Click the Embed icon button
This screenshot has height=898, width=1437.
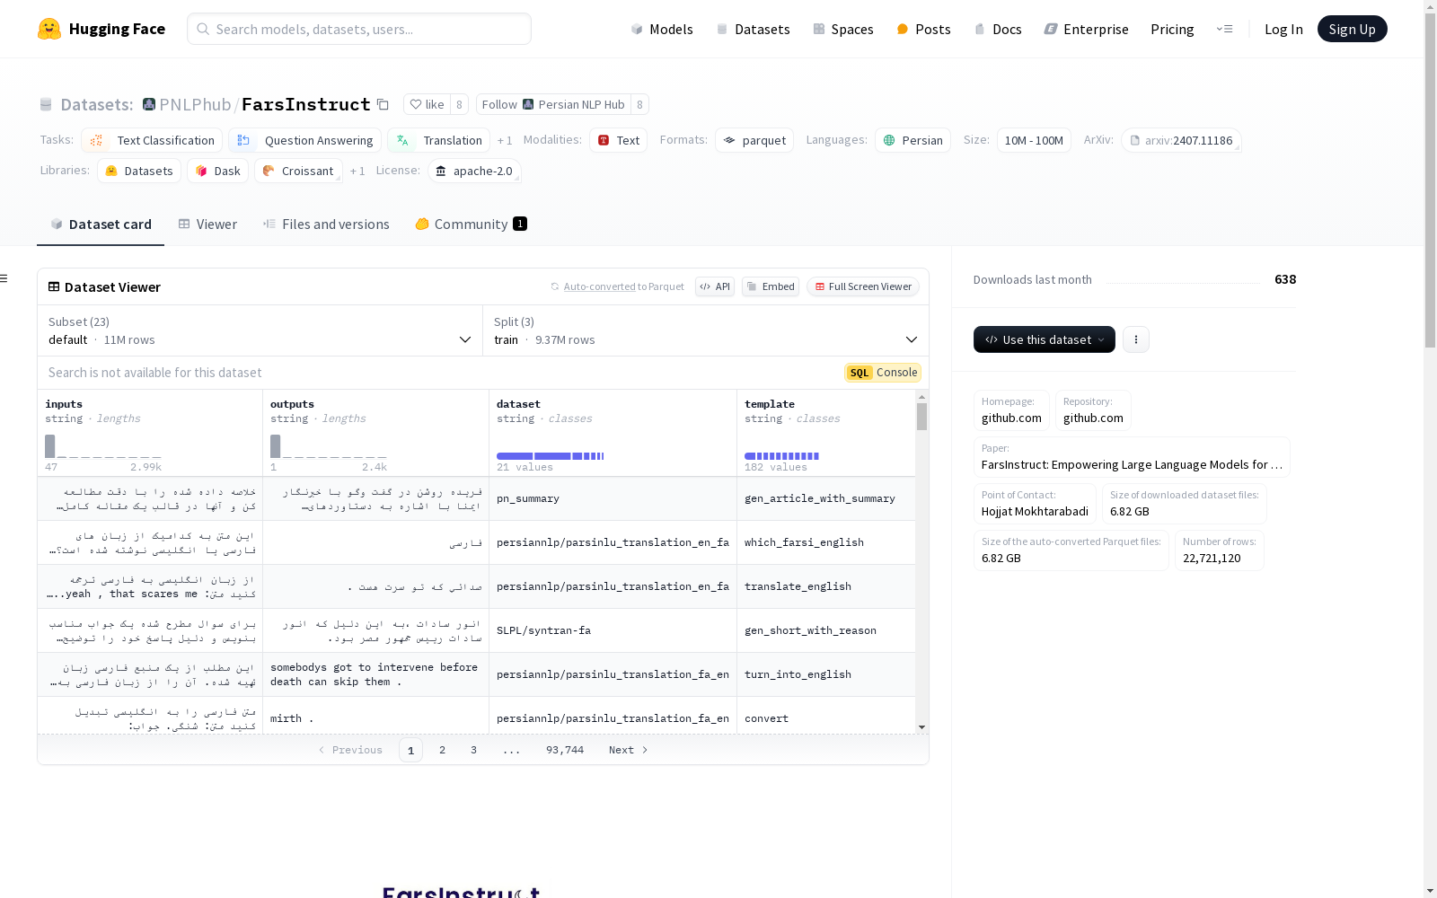(x=771, y=286)
